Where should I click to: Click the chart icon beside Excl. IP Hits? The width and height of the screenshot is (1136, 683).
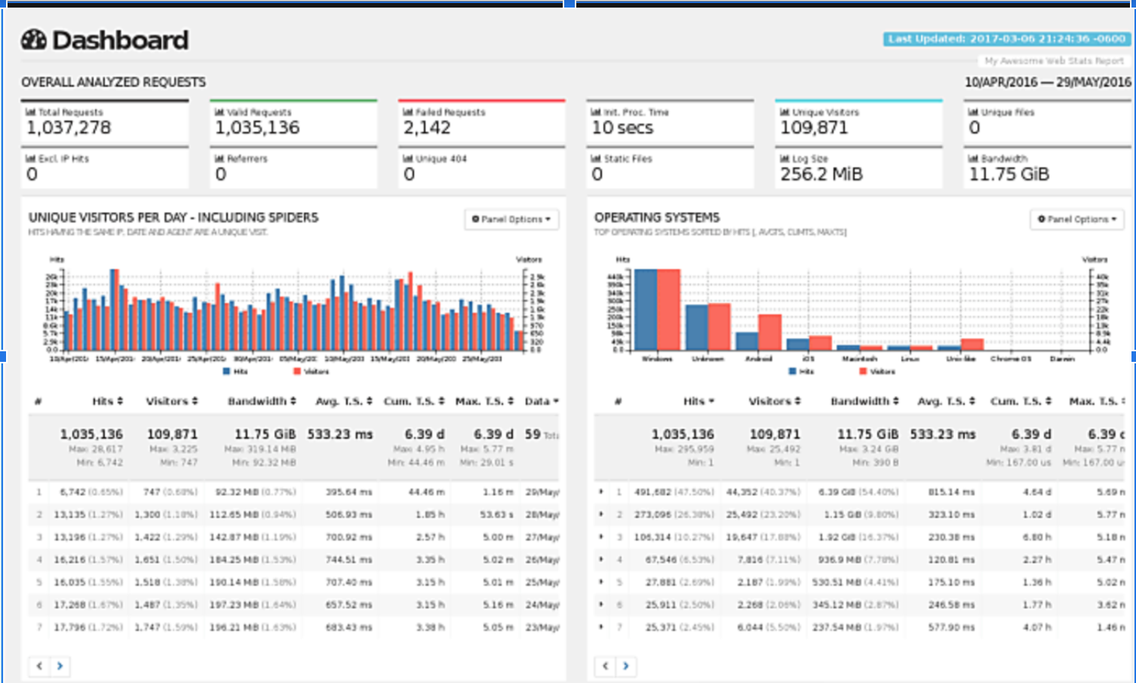click(30, 159)
